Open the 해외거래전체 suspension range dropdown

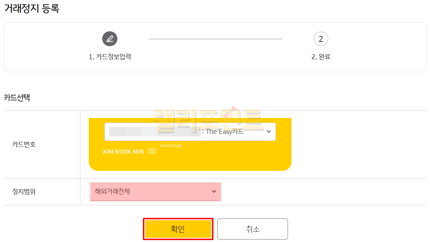point(155,192)
